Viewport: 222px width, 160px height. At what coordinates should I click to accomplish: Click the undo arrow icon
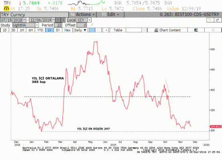pos(210,20)
